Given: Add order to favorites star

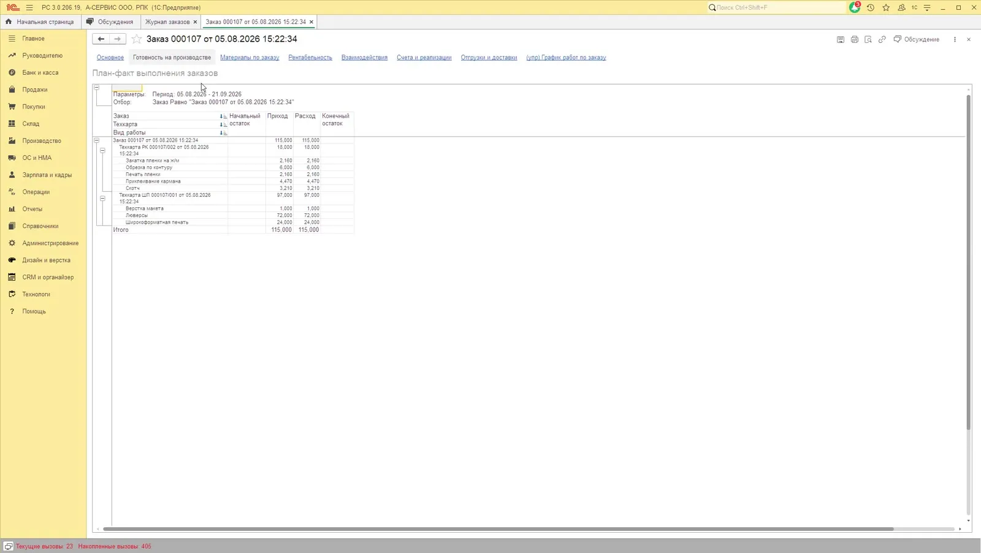Looking at the screenshot, I should coord(137,39).
